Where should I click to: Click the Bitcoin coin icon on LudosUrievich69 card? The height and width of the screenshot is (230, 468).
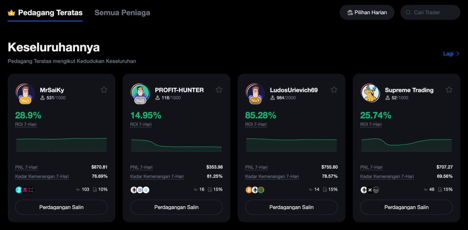pyautogui.click(x=249, y=190)
